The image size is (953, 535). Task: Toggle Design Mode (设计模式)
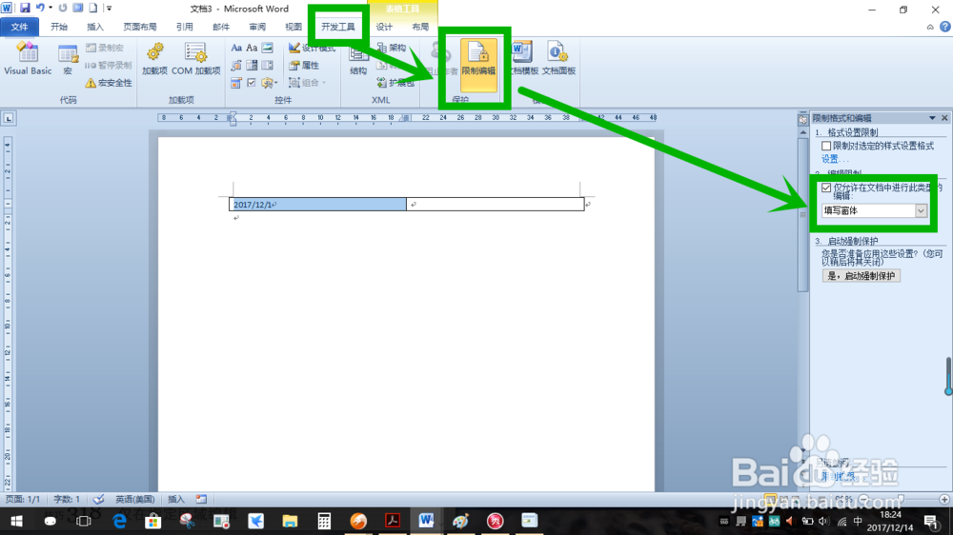pyautogui.click(x=312, y=48)
